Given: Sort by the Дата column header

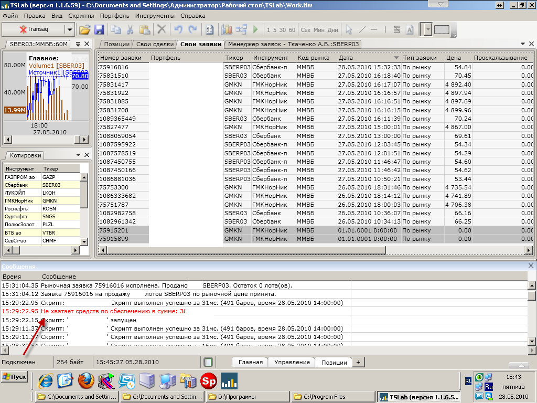Looking at the screenshot, I should [x=368, y=58].
